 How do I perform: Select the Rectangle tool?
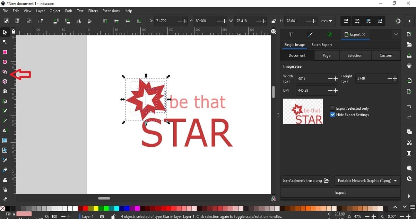pyautogui.click(x=5, y=52)
